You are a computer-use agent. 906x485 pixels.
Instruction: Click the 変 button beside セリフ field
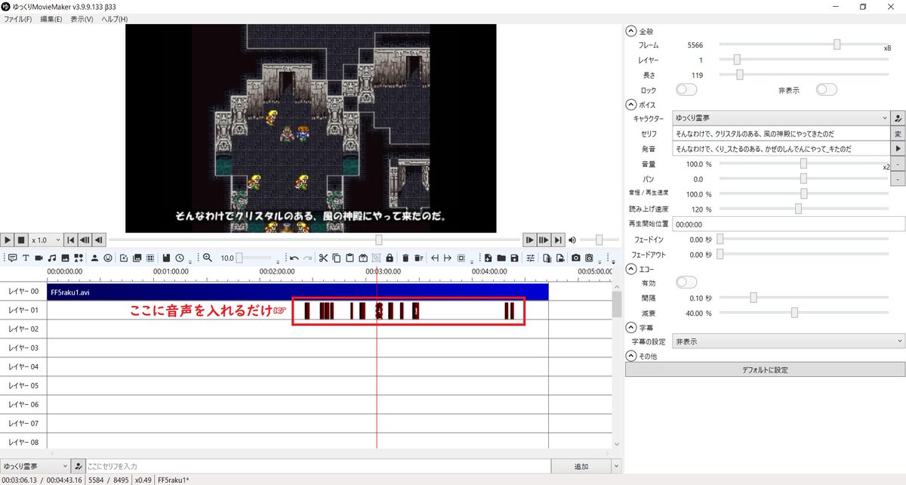click(x=898, y=134)
